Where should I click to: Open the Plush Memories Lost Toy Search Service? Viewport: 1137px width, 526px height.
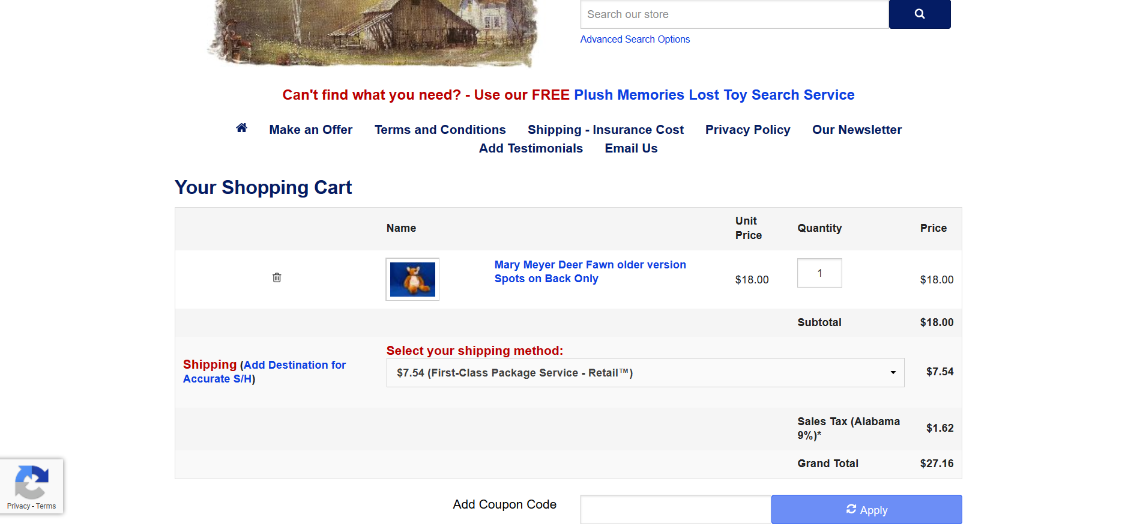(714, 94)
